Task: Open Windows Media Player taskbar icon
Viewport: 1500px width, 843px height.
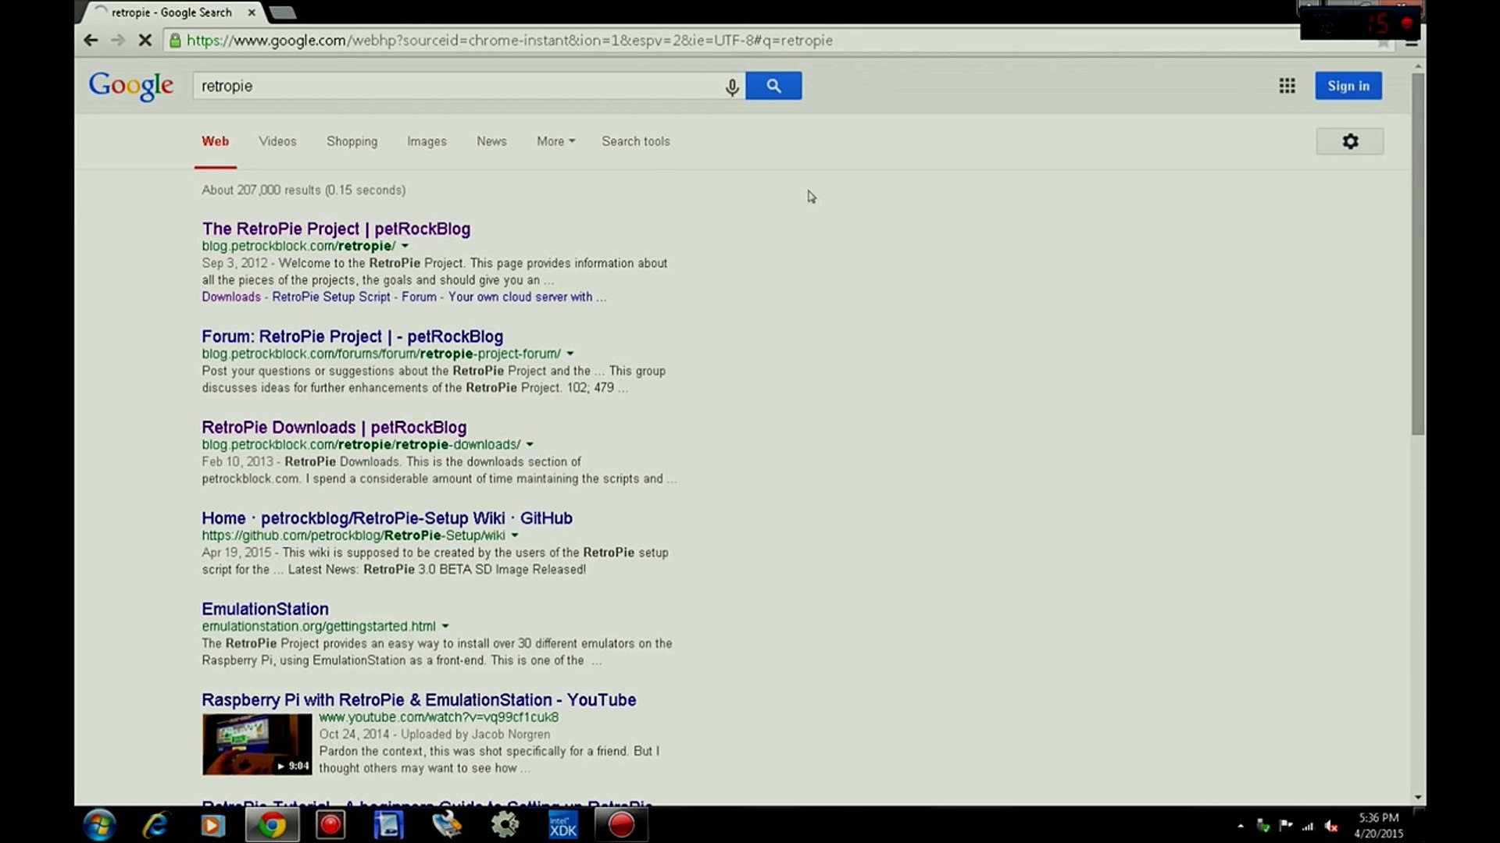Action: point(212,825)
